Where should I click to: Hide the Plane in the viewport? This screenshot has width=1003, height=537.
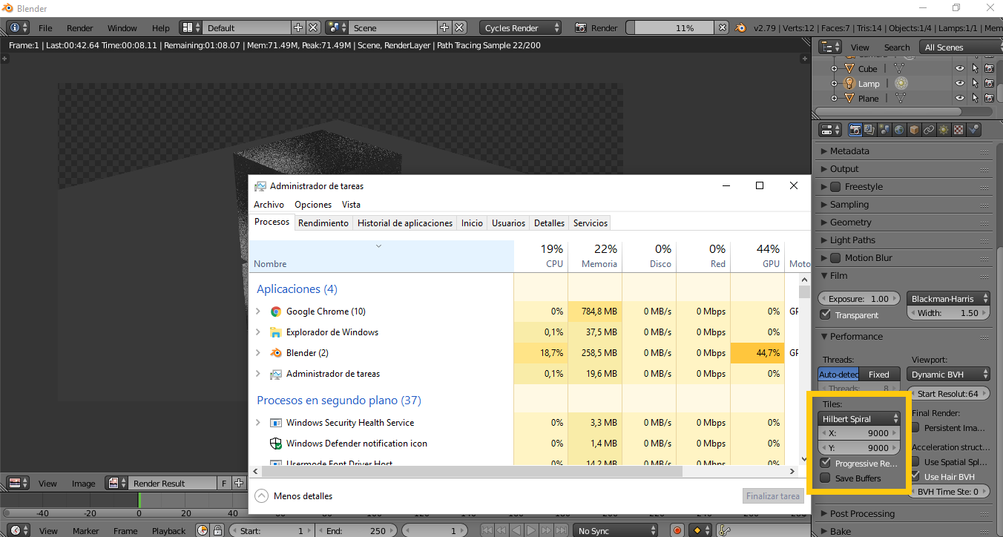960,98
